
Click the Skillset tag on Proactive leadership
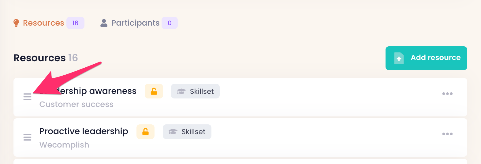click(187, 132)
